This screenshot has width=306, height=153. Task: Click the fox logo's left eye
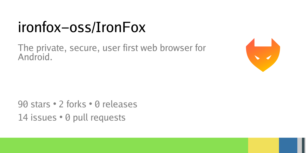pos(257,58)
